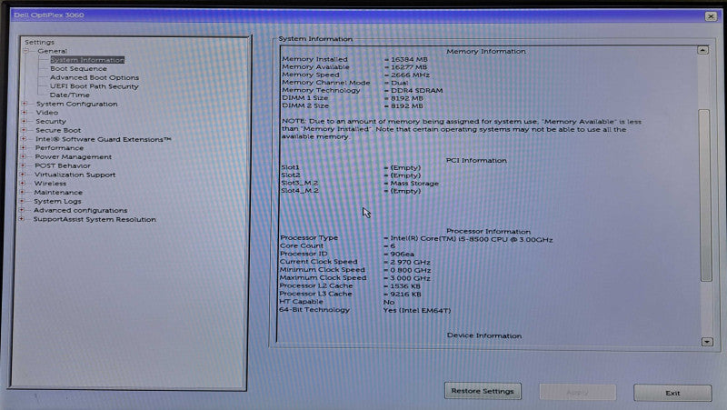Viewport: 727px width, 410px height.
Task: Select SupportAssist System Resolution label
Action: coord(95,219)
